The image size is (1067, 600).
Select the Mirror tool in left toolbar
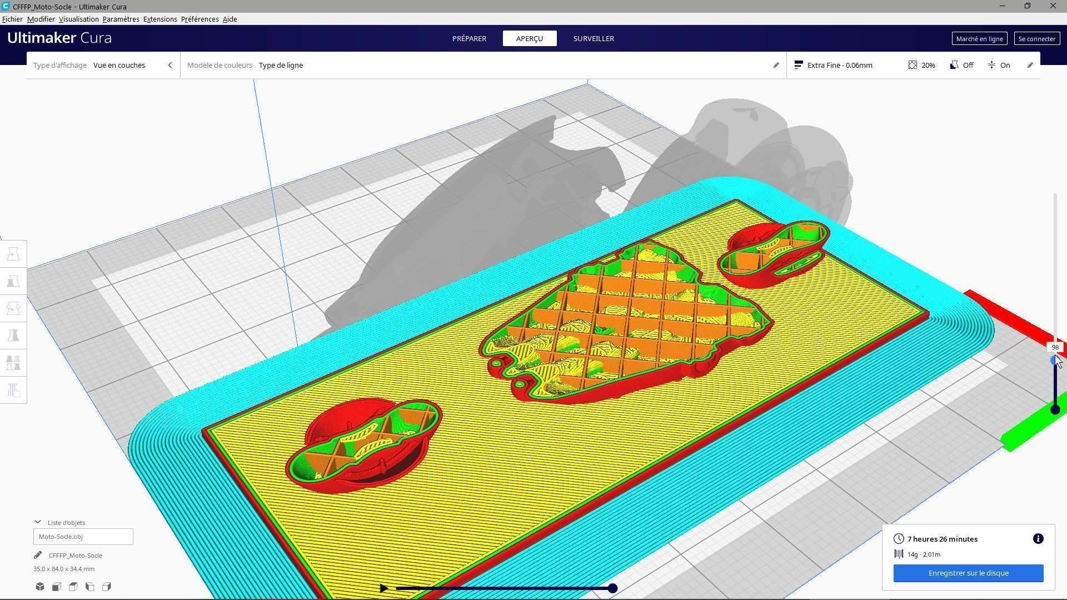[13, 336]
